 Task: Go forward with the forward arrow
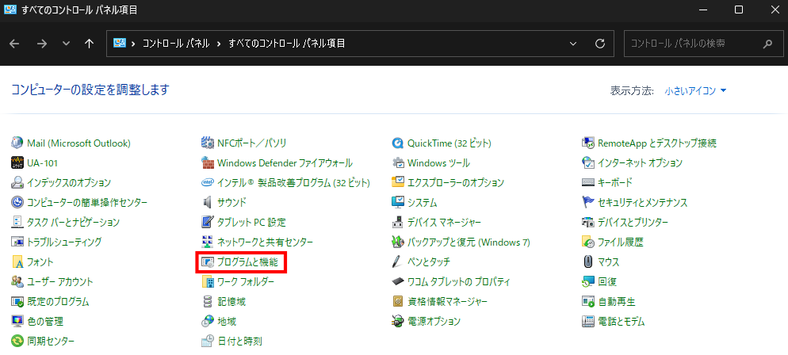(x=42, y=44)
